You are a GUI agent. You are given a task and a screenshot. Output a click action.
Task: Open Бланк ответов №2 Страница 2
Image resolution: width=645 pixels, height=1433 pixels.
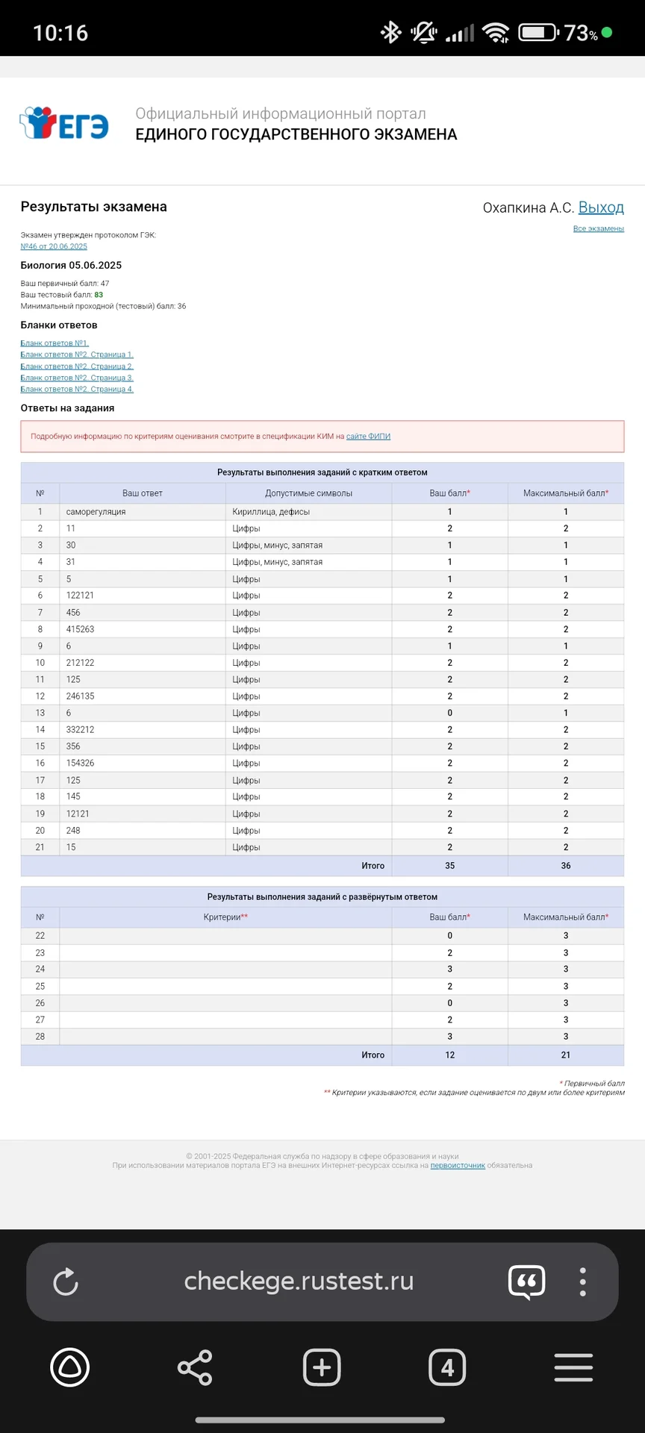[x=77, y=366]
